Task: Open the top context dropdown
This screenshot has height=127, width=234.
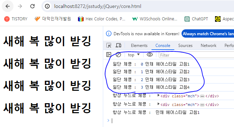Action: 134,55
